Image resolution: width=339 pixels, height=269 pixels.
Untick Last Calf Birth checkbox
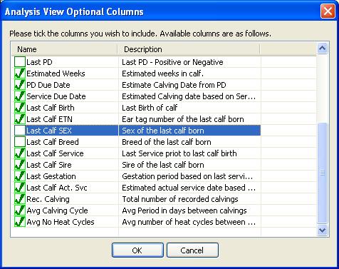(x=20, y=108)
